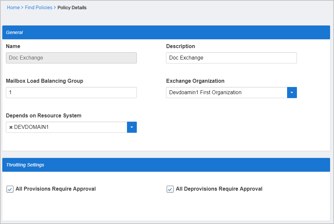Click the Depends on Resource System label
Image resolution: width=334 pixels, height=224 pixels.
point(44,115)
